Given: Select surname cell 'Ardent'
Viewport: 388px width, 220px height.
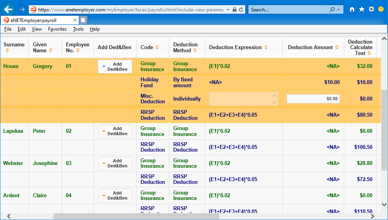Looking at the screenshot, I should point(11,195).
